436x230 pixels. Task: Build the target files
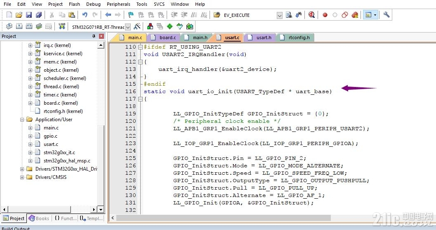[x=19, y=26]
